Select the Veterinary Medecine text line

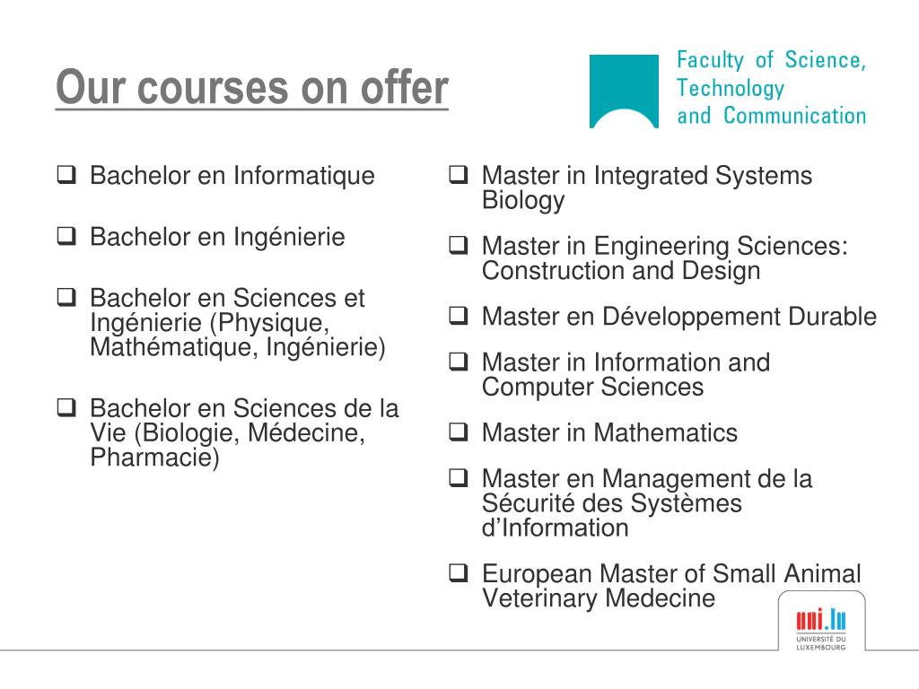pos(599,598)
